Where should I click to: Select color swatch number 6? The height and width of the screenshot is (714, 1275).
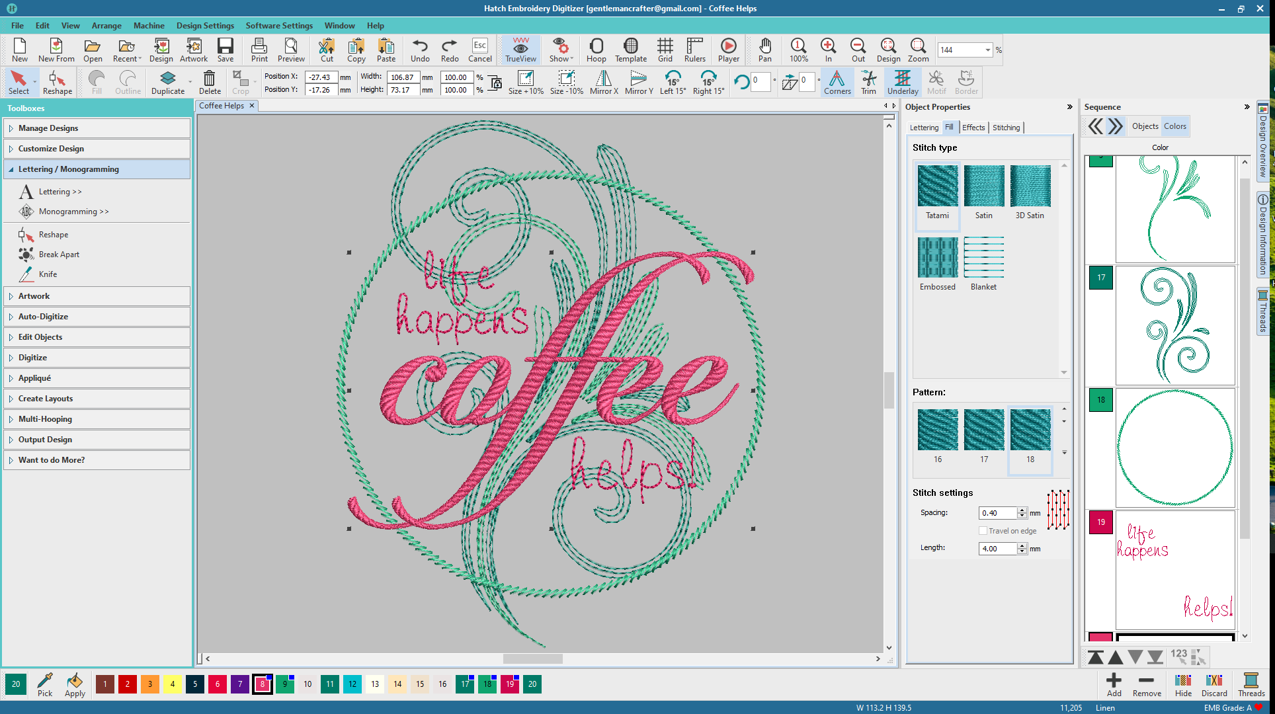pos(217,684)
